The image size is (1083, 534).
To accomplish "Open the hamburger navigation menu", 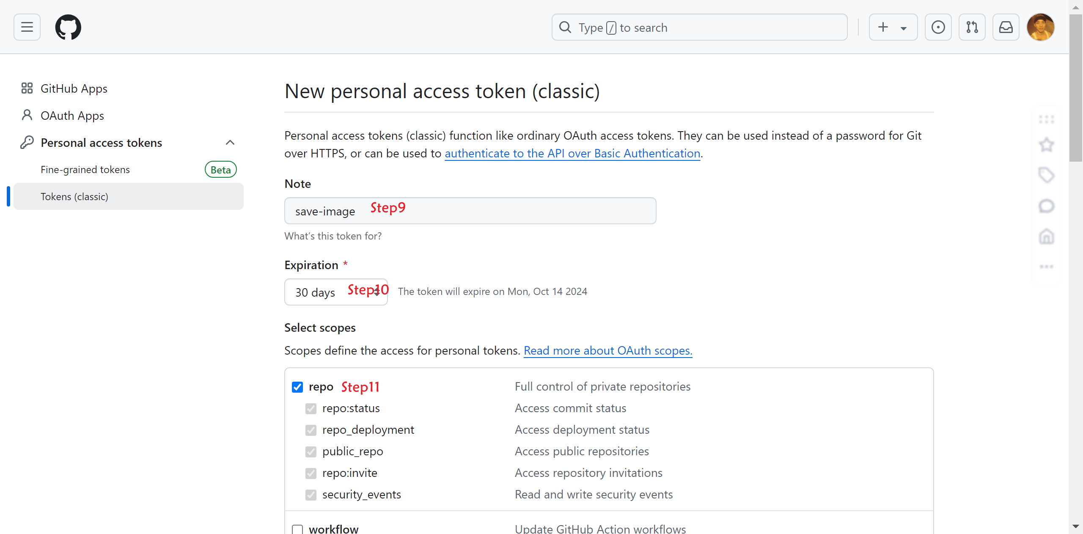I will pyautogui.click(x=27, y=27).
